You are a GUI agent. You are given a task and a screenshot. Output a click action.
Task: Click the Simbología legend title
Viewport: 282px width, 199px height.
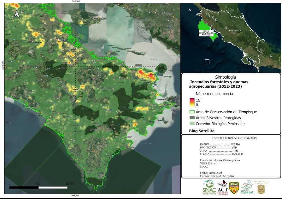click(225, 77)
